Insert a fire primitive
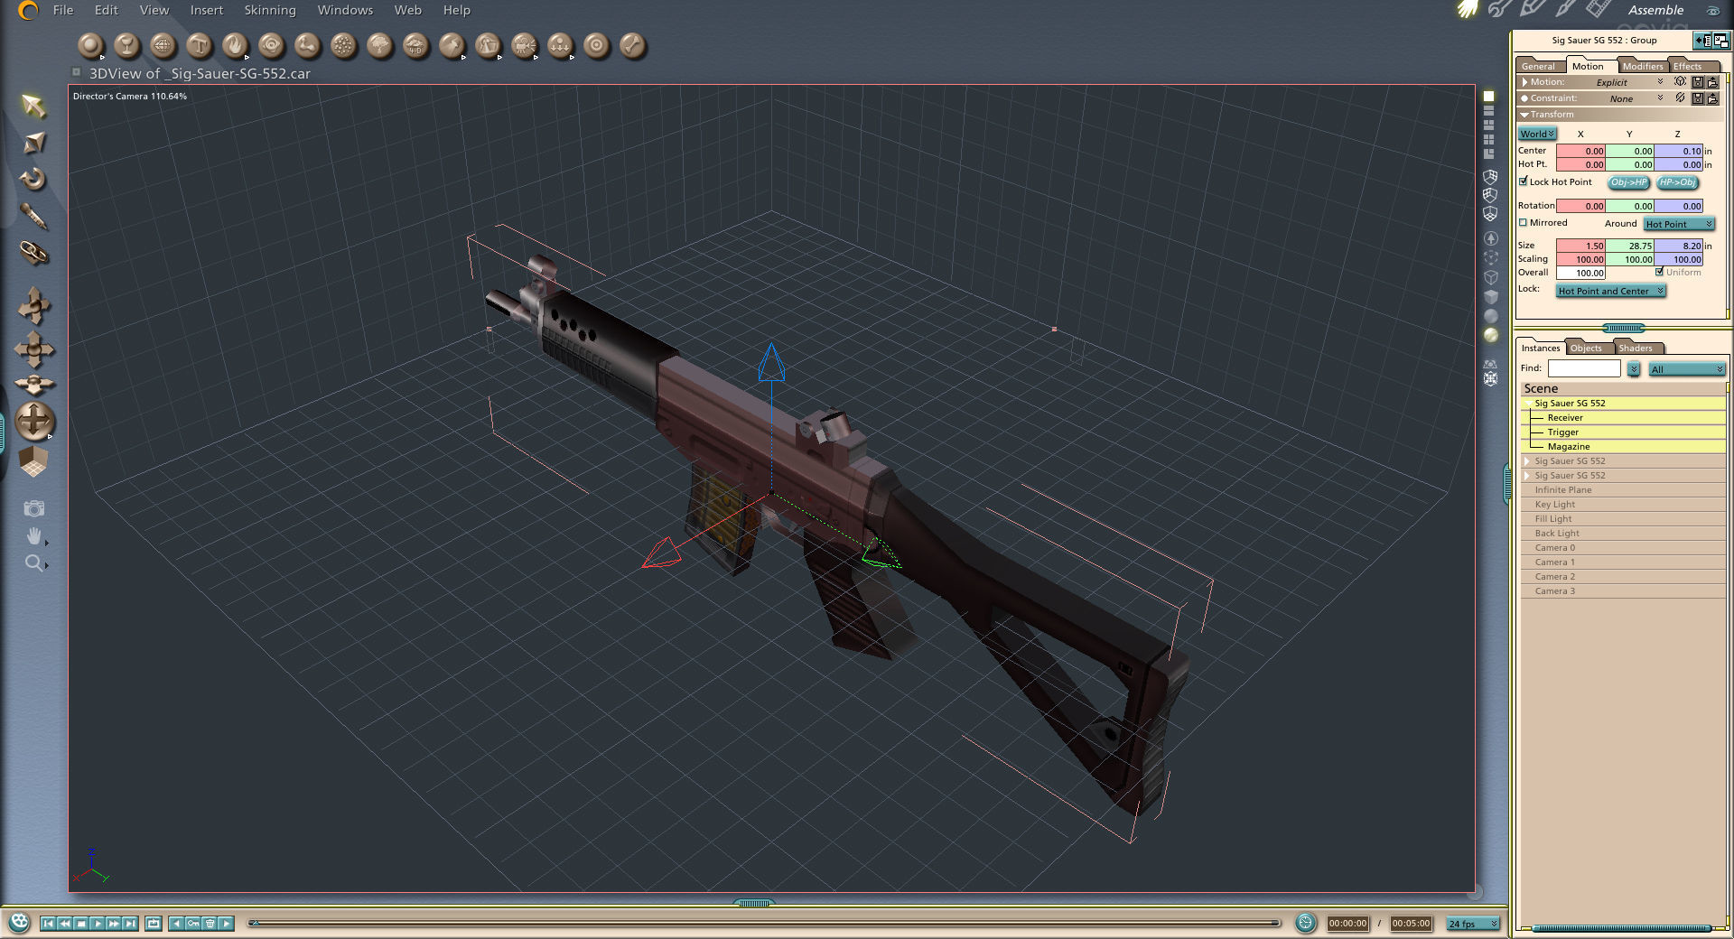This screenshot has height=939, width=1734. coord(236,45)
